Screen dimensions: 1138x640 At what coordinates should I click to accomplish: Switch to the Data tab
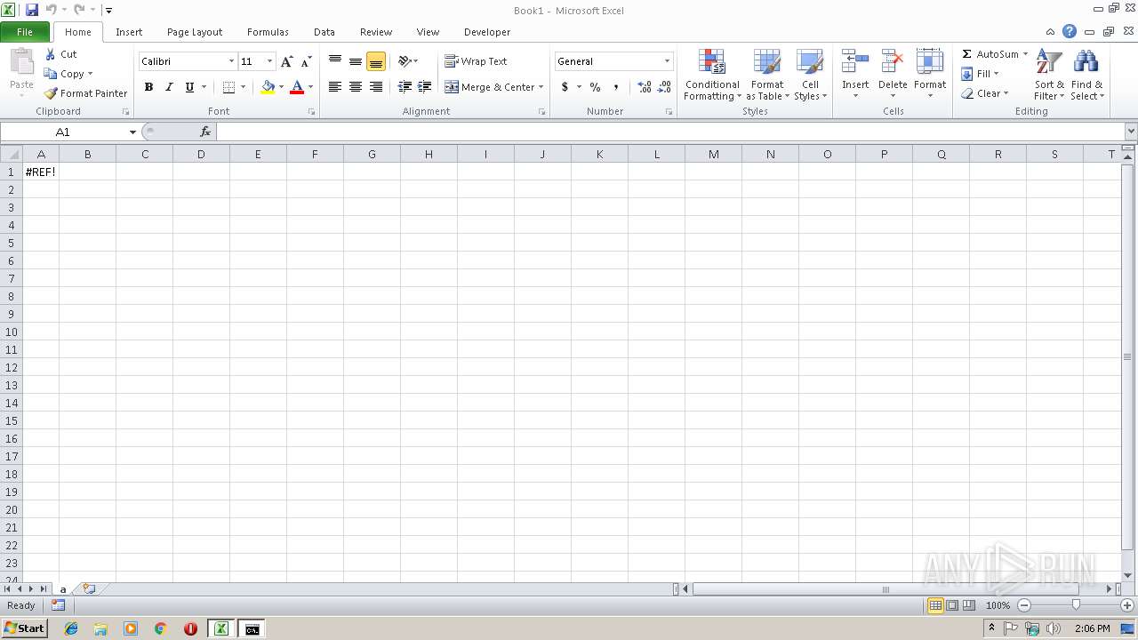pos(325,32)
